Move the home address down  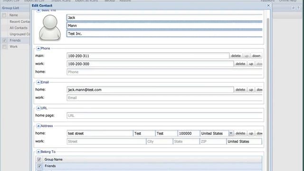click(259, 133)
